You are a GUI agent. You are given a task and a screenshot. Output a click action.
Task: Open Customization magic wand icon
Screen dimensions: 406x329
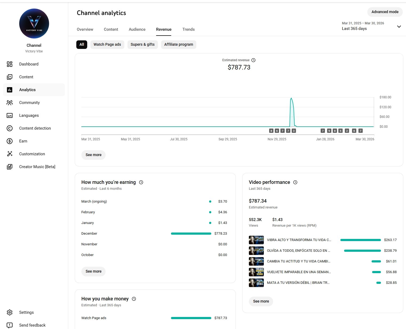pos(10,154)
